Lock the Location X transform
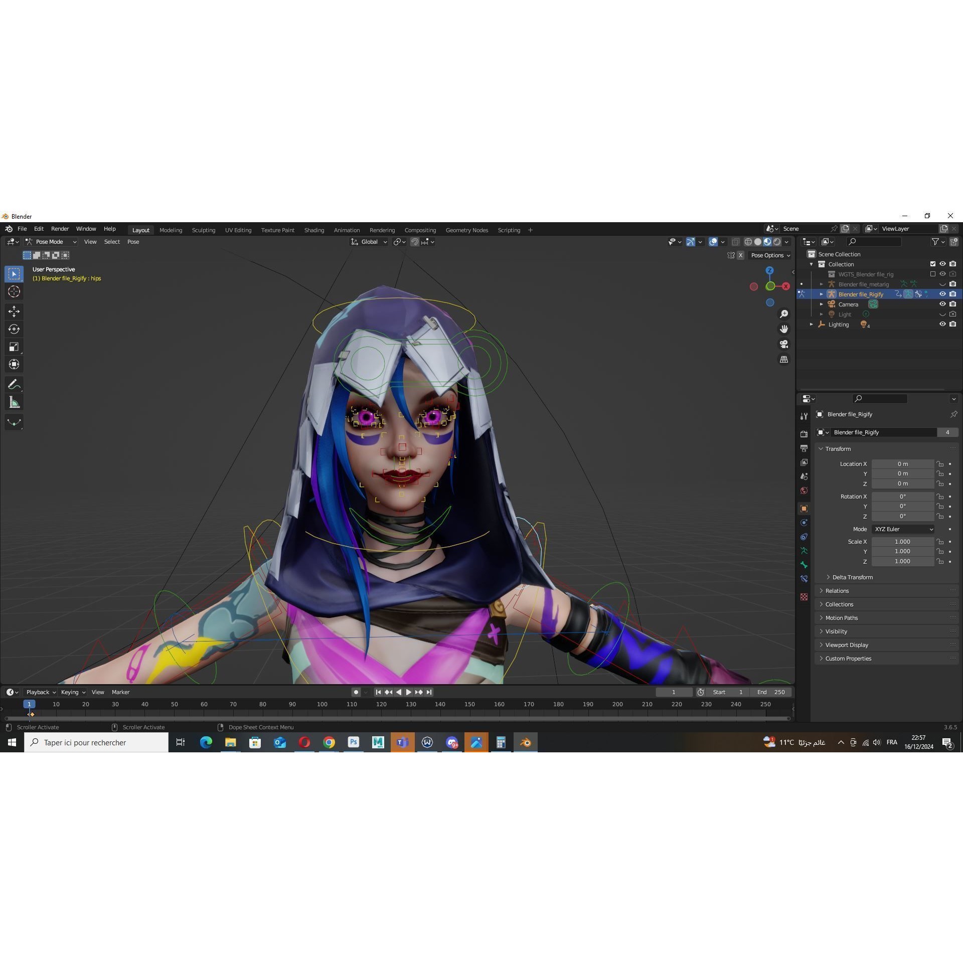Viewport: 963px width, 963px height. point(940,464)
